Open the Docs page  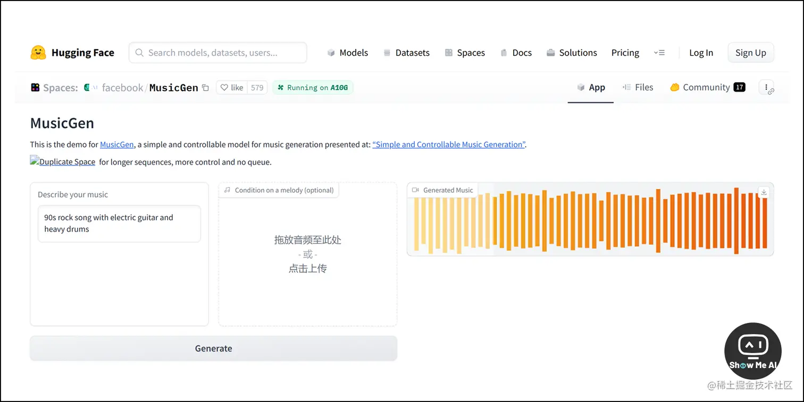516,53
